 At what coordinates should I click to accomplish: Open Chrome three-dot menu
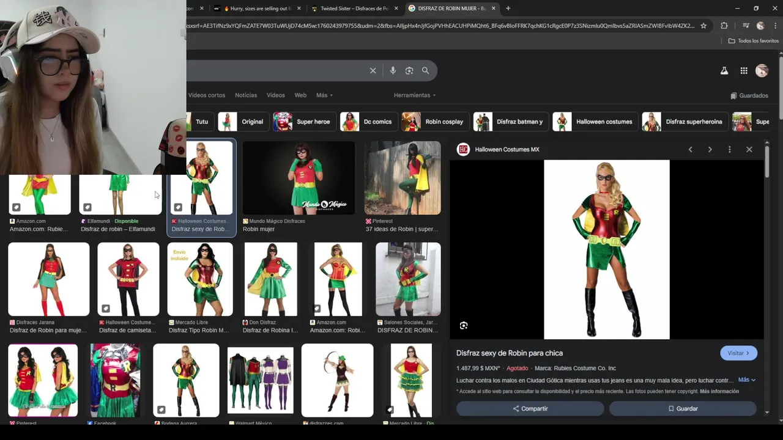[x=774, y=26]
